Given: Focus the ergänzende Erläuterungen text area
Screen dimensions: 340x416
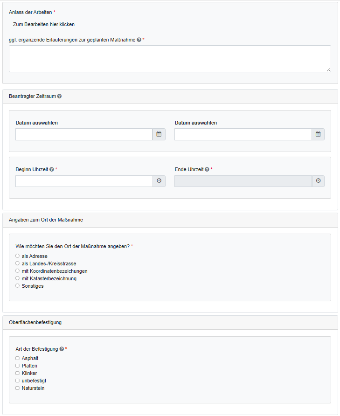Looking at the screenshot, I should point(170,59).
